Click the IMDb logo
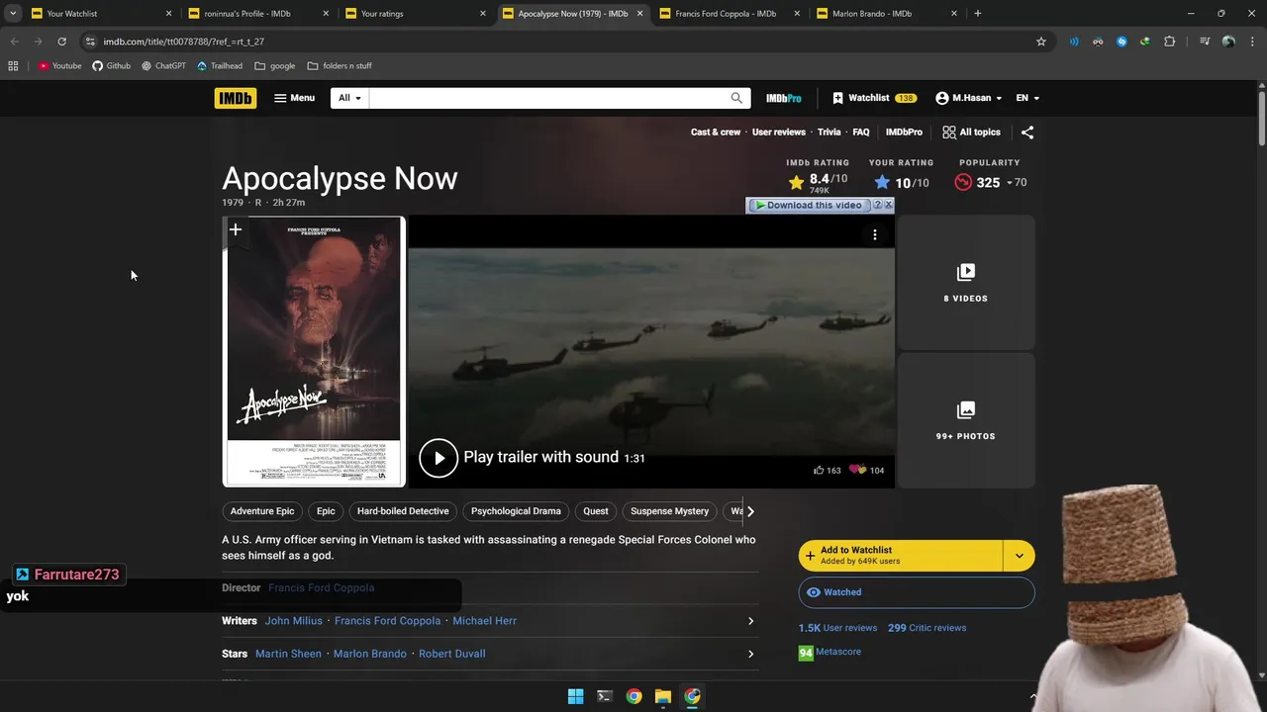 pyautogui.click(x=236, y=98)
